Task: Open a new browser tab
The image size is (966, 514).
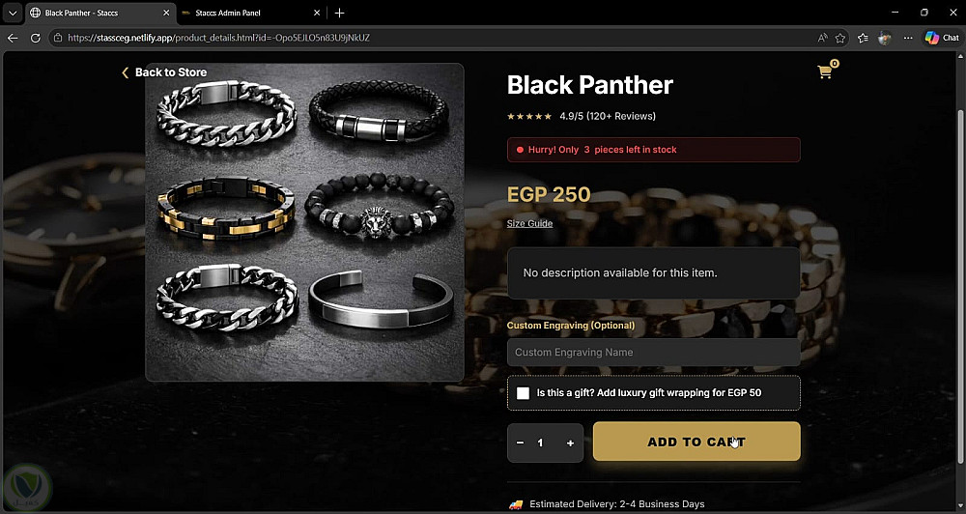Action: (339, 13)
